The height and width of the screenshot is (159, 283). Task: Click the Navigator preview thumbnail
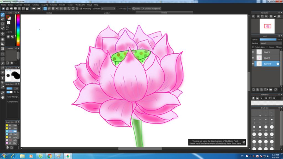click(267, 26)
